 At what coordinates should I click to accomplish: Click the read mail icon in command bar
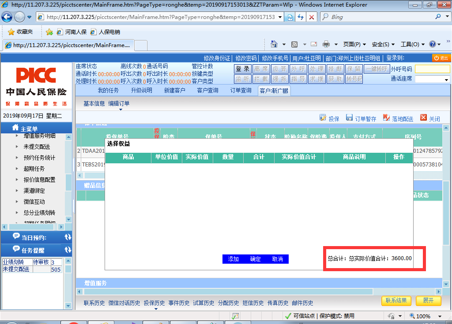click(x=314, y=44)
